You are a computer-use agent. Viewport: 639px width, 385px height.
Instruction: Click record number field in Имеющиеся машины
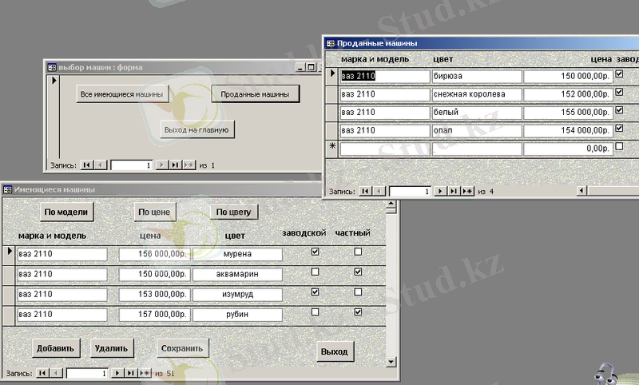[x=87, y=373]
